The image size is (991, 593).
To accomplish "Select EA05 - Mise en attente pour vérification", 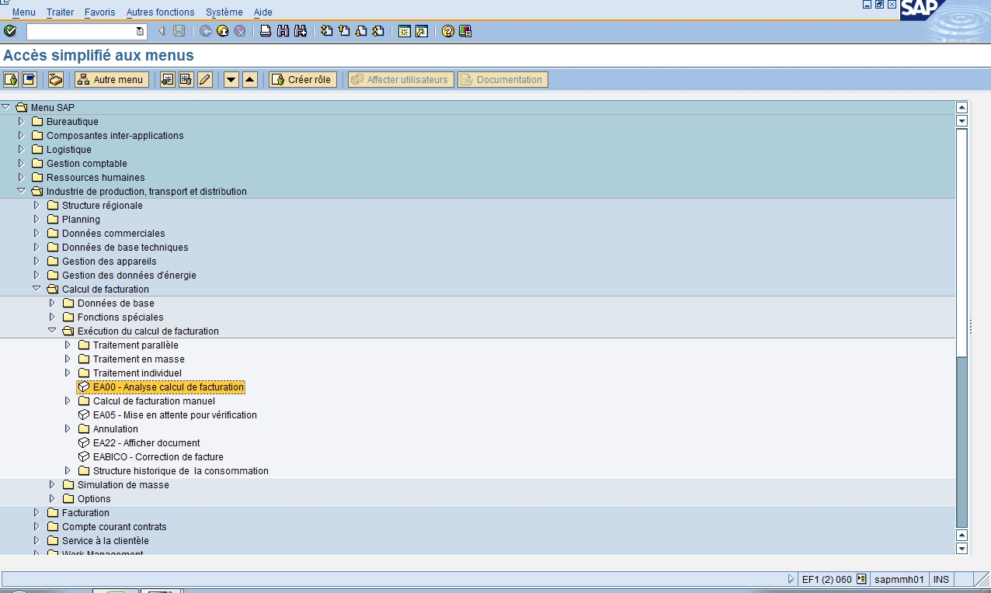I will pyautogui.click(x=175, y=414).
